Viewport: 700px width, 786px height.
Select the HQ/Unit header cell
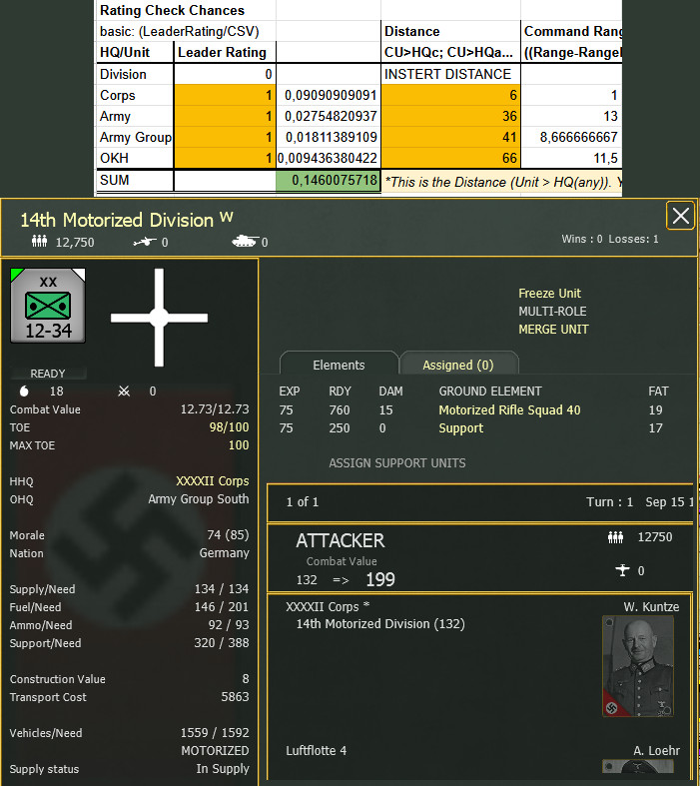click(x=135, y=52)
